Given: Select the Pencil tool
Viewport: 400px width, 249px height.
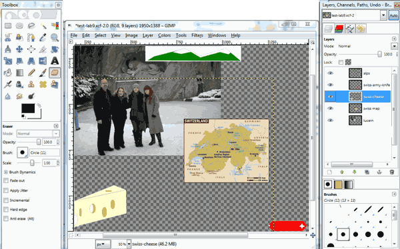Looking at the screenshot, I should tap(31, 73).
